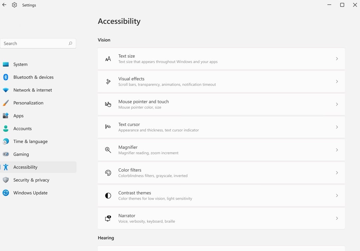Open System in the sidebar
The height and width of the screenshot is (251, 360).
coord(20,64)
